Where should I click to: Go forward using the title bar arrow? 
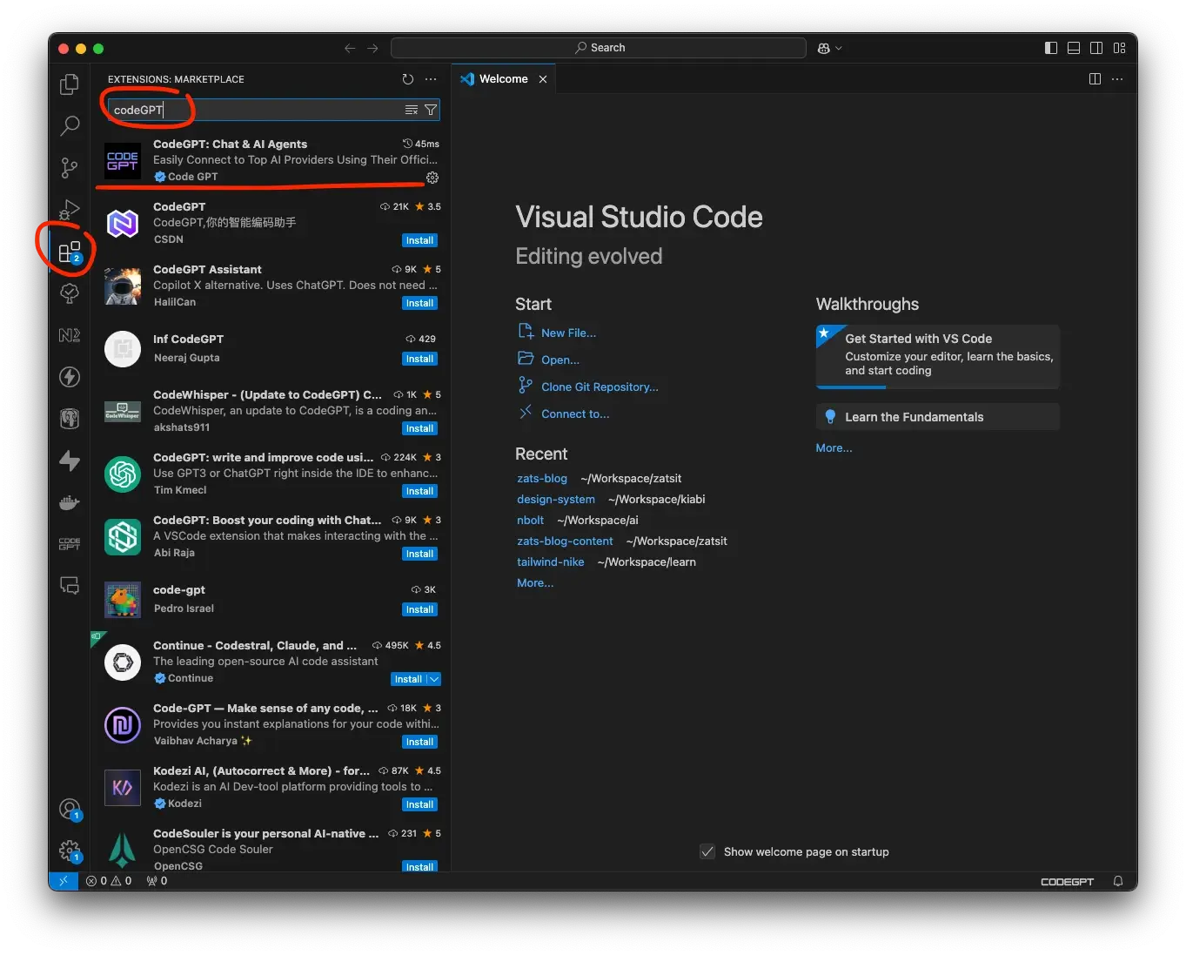(x=372, y=49)
